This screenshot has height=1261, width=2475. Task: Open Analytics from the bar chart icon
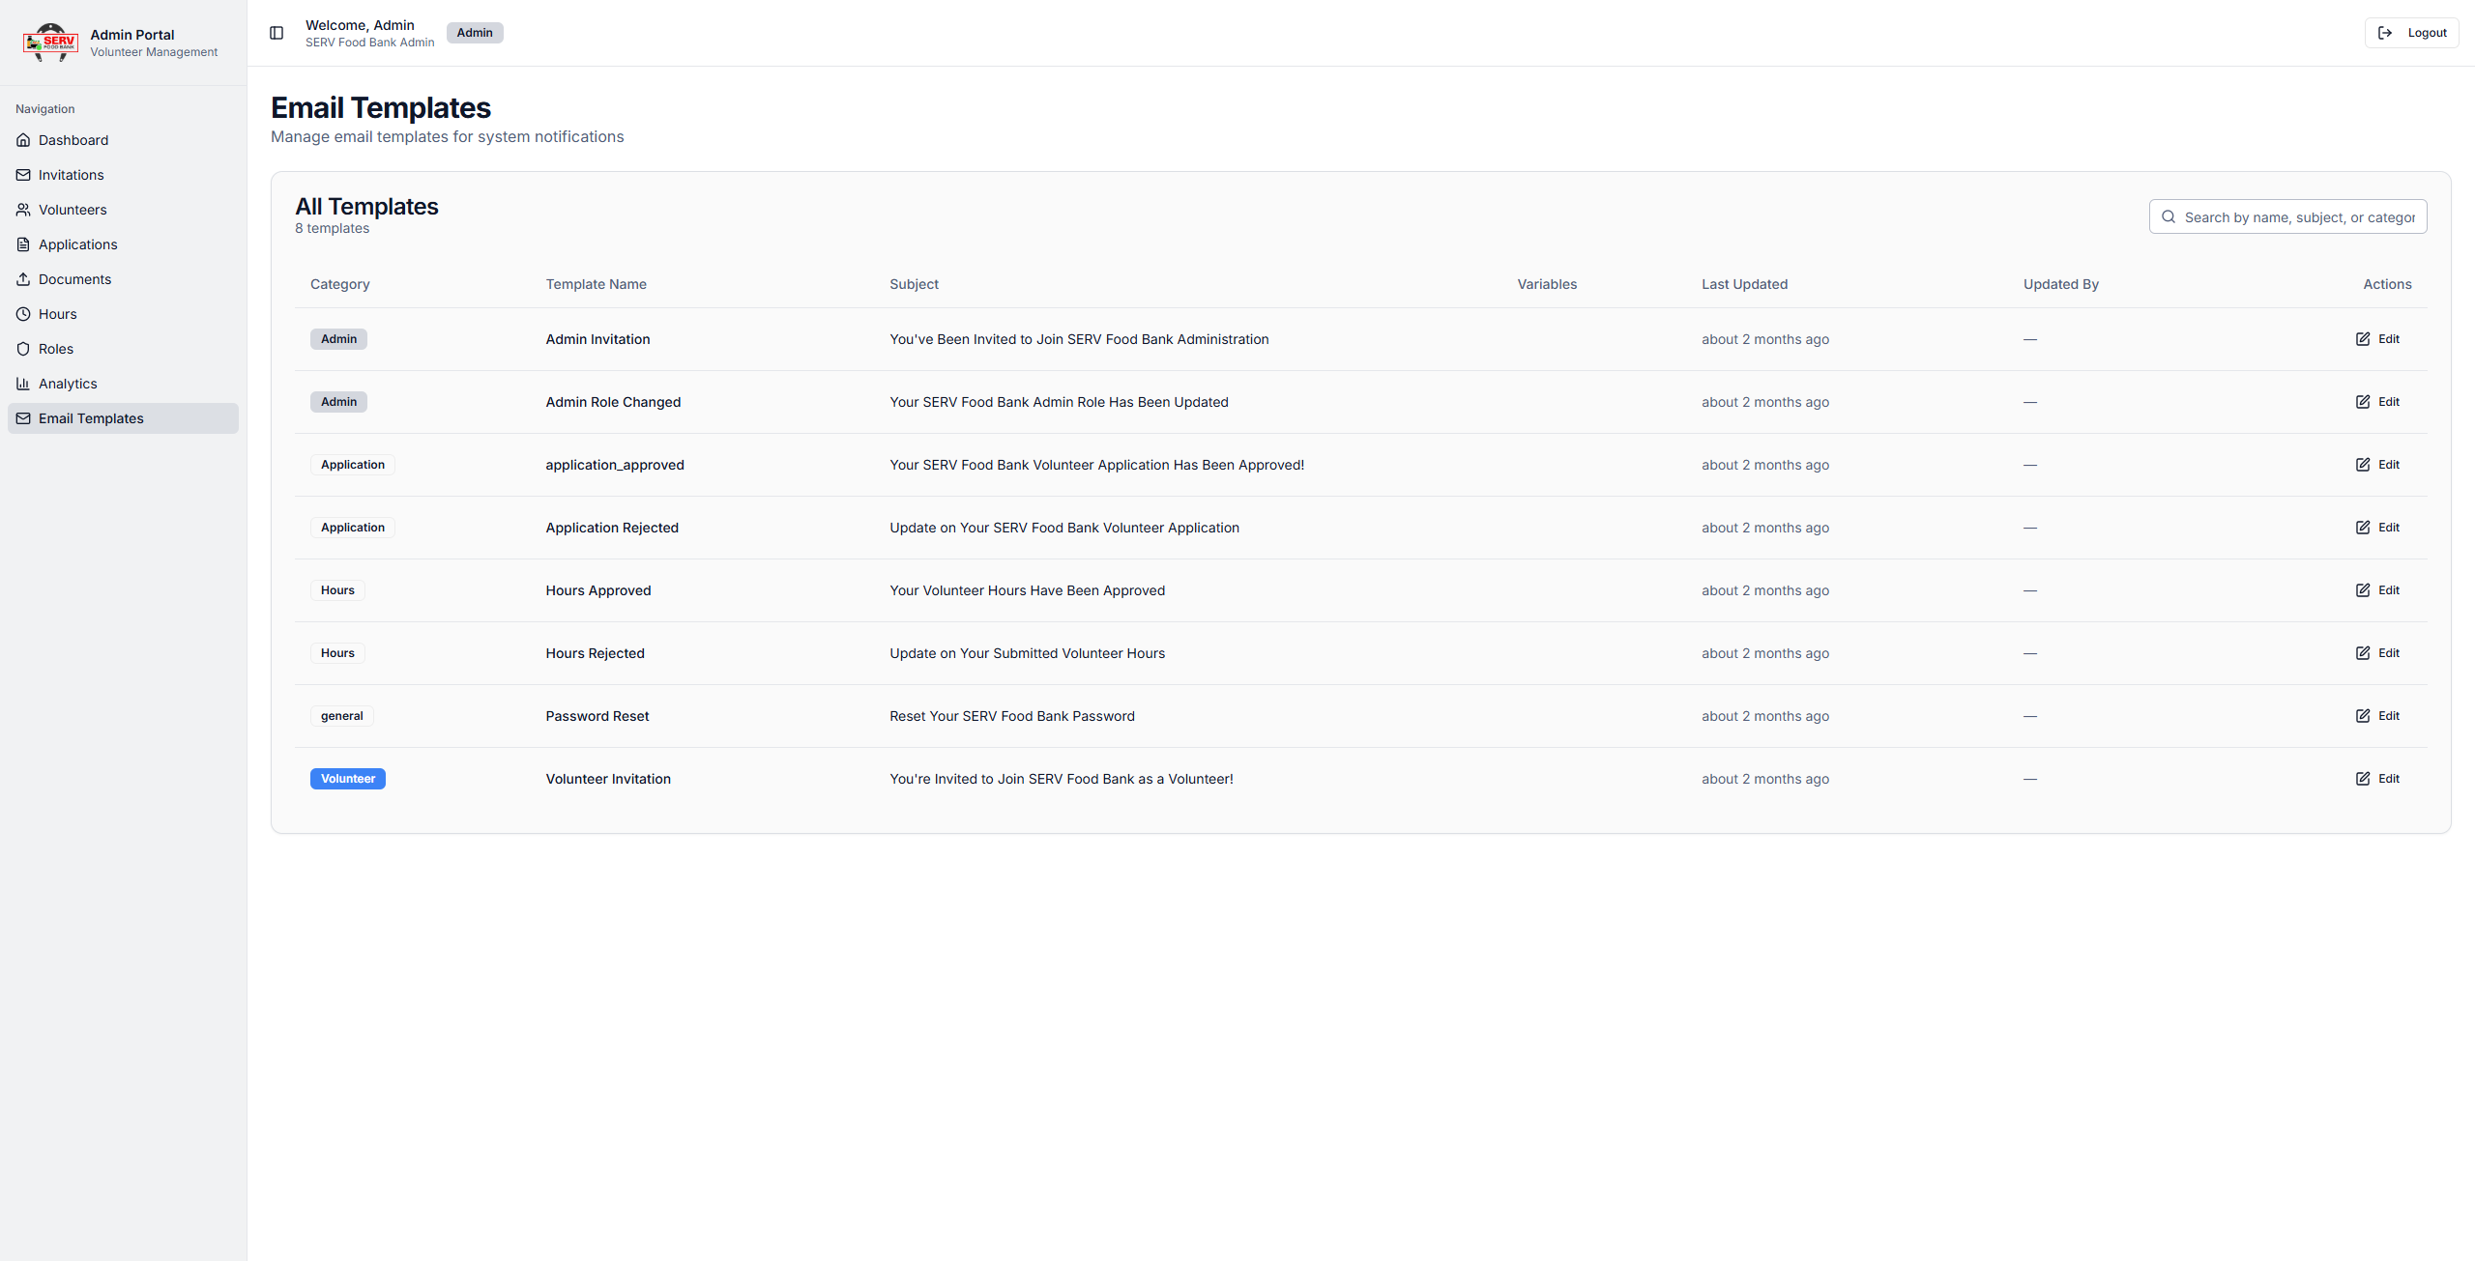23,384
